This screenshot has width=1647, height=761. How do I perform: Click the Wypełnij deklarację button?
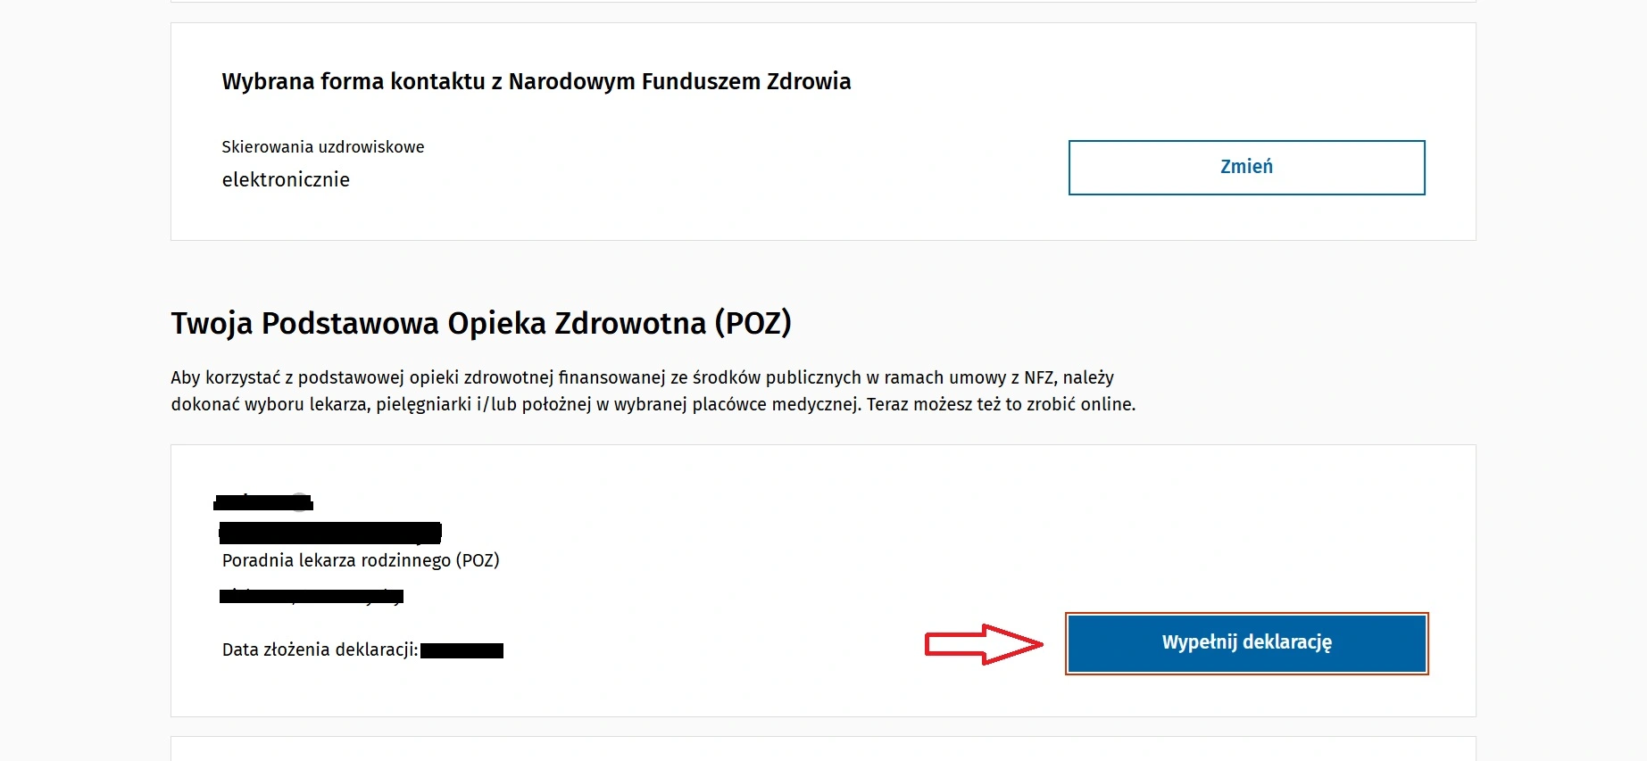[1246, 643]
